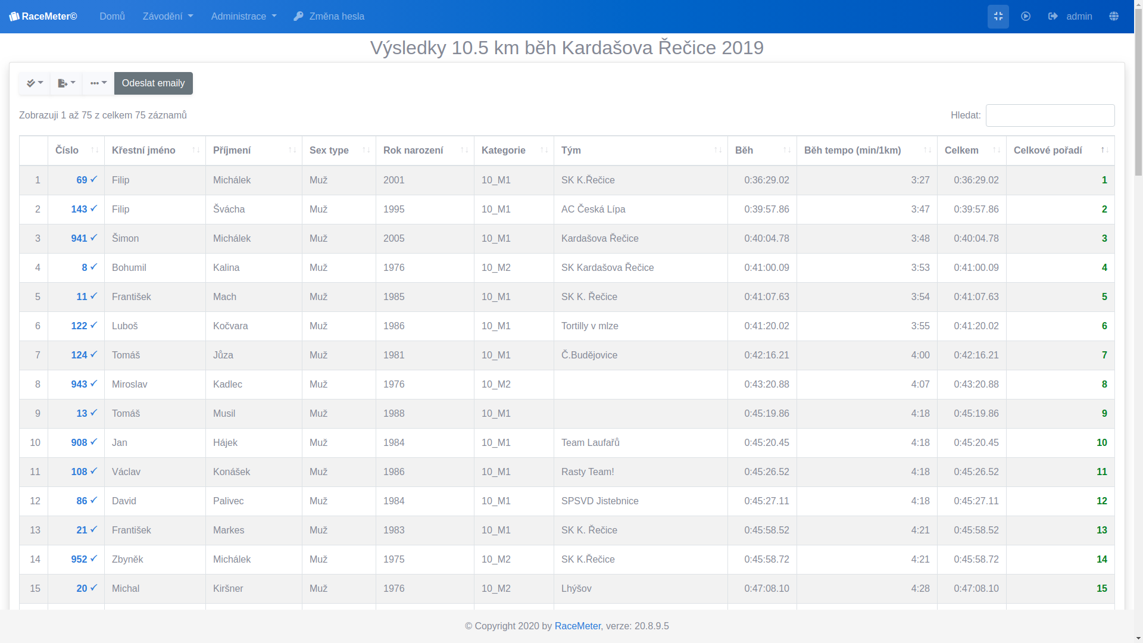1143x643 pixels.
Task: Click the Konášek surname cell
Action: point(254,472)
